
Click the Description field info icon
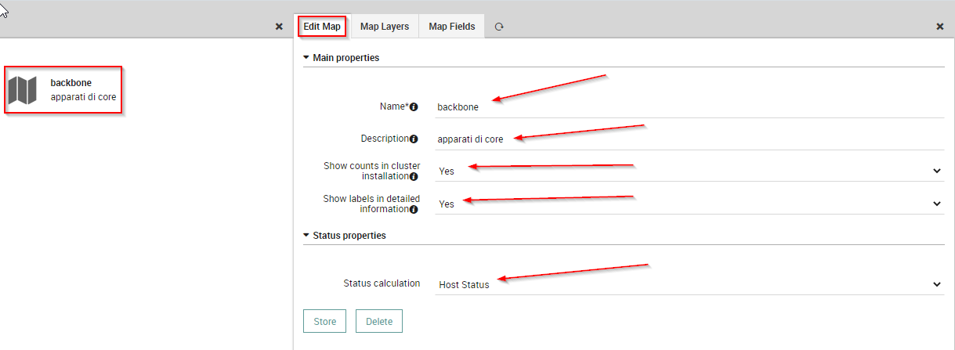coord(414,139)
